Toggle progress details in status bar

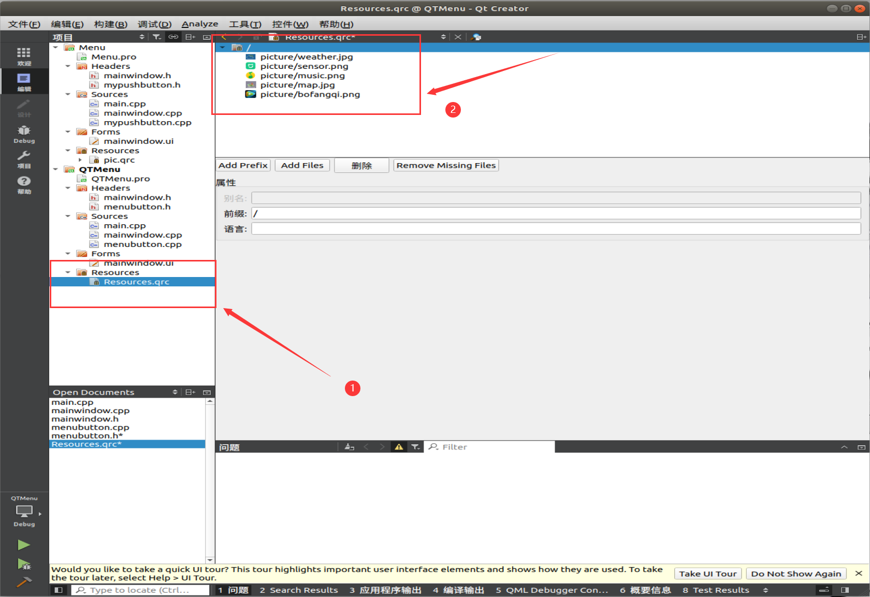click(x=824, y=590)
